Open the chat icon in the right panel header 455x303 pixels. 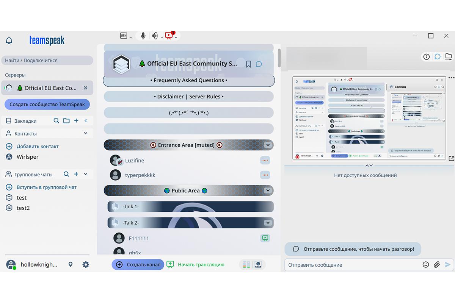tap(438, 56)
